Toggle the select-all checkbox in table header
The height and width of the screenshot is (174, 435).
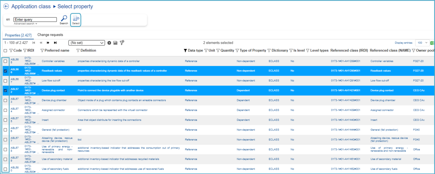(x=5, y=51)
